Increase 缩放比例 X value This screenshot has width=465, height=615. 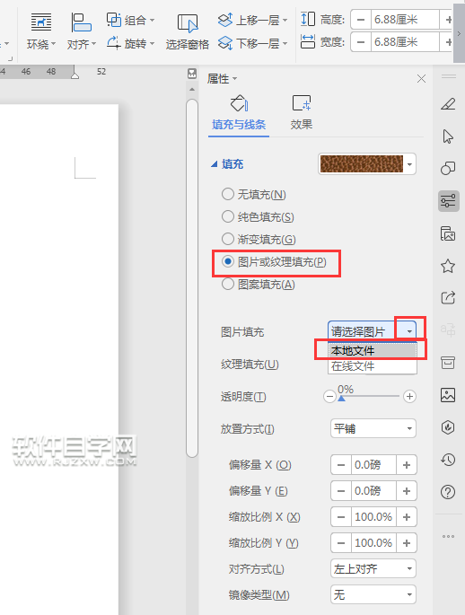(406, 517)
